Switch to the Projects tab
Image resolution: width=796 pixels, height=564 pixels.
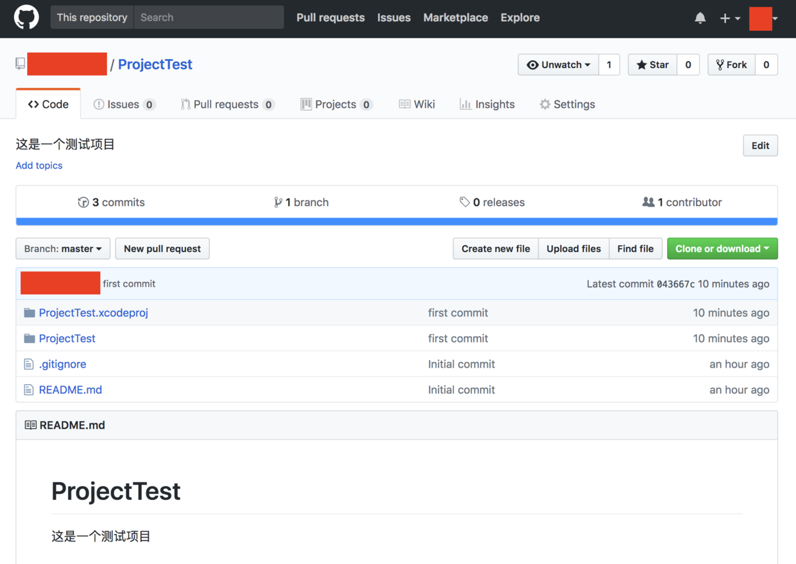click(336, 104)
